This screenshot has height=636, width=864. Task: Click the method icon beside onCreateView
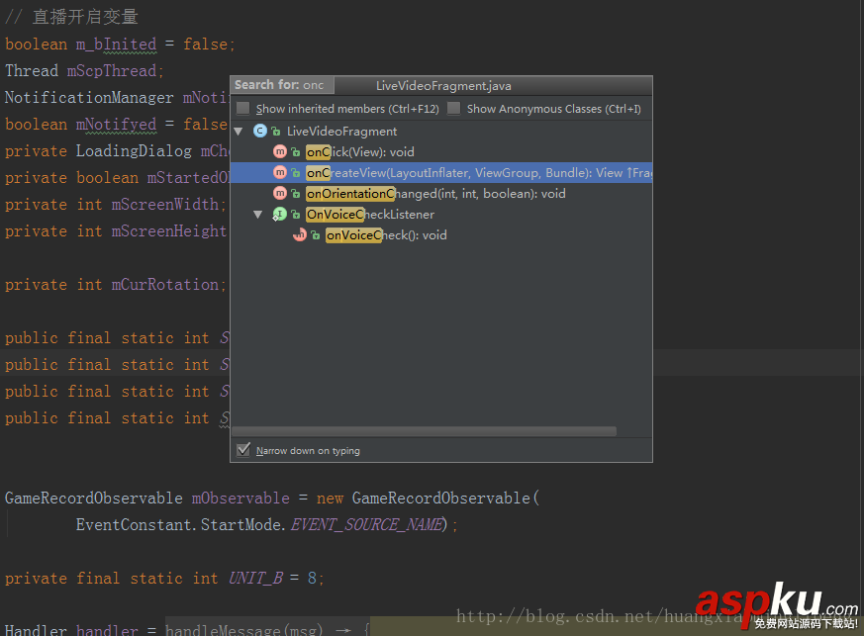pos(279,172)
